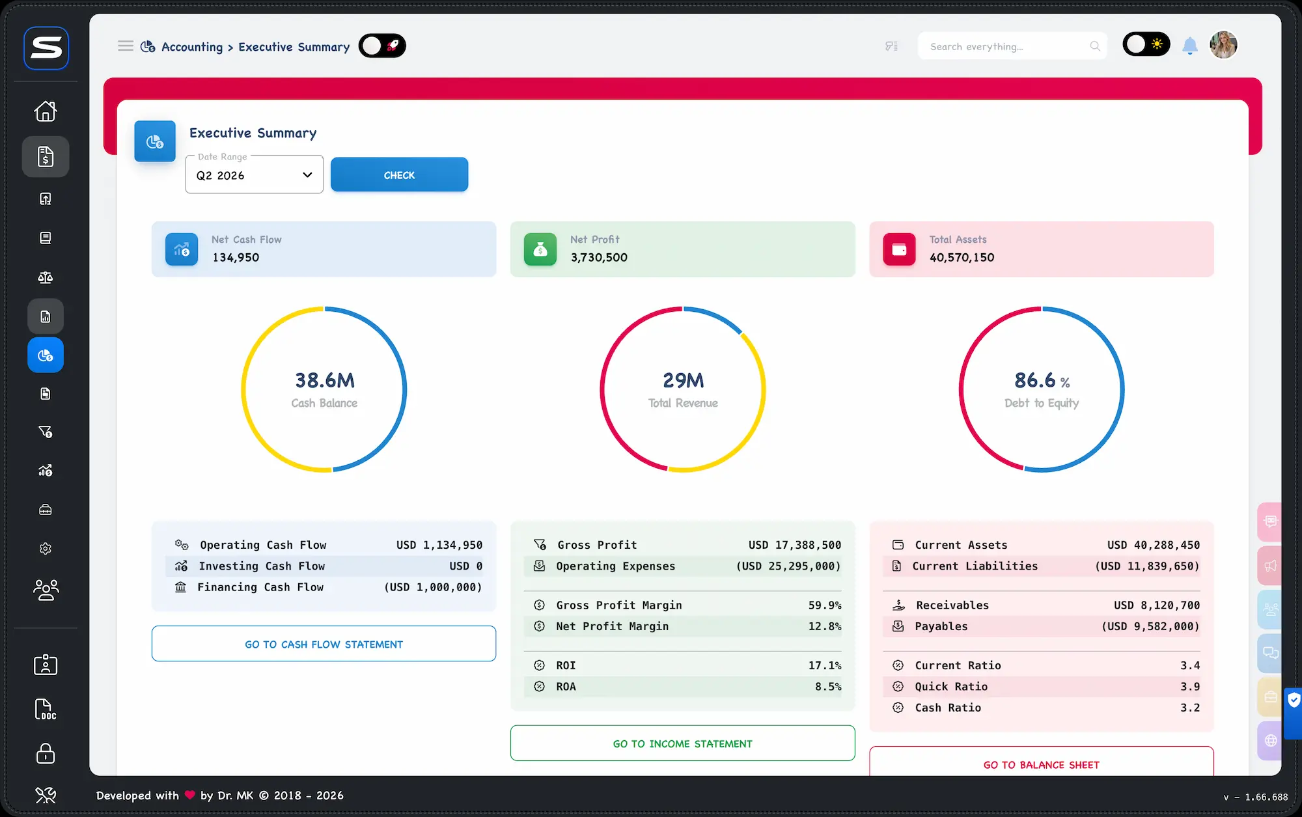The width and height of the screenshot is (1302, 817).
Task: Go to Cash Flow Statement
Action: [324, 644]
